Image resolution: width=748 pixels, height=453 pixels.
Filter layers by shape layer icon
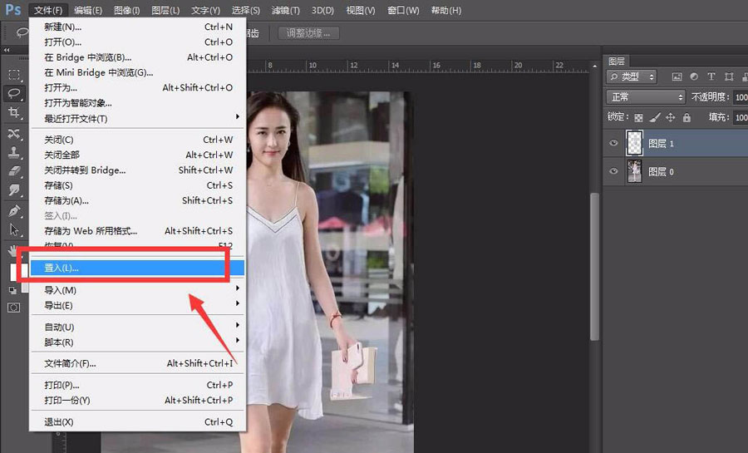[729, 76]
